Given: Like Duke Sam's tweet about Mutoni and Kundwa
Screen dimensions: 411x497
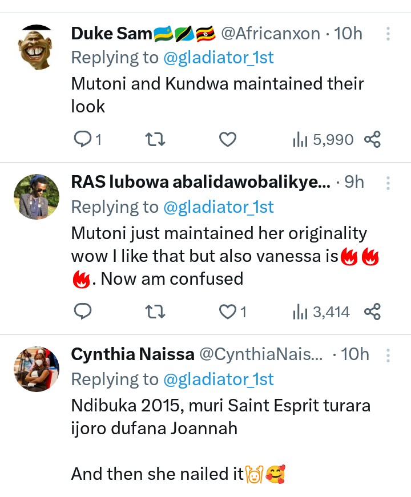Looking at the screenshot, I should [228, 139].
